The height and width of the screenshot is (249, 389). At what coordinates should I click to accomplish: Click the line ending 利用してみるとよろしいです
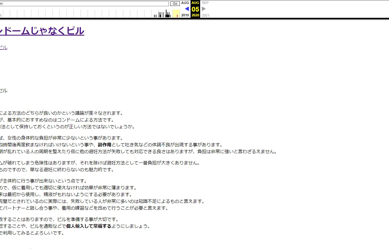32,233
